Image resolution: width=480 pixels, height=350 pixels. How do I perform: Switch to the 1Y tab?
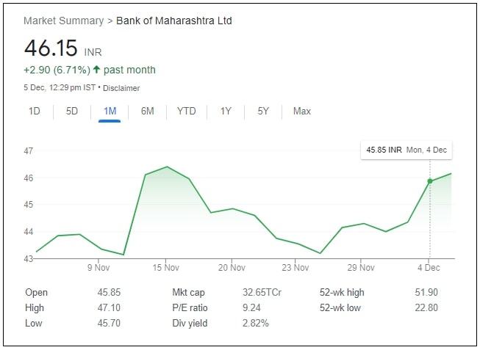(x=226, y=111)
